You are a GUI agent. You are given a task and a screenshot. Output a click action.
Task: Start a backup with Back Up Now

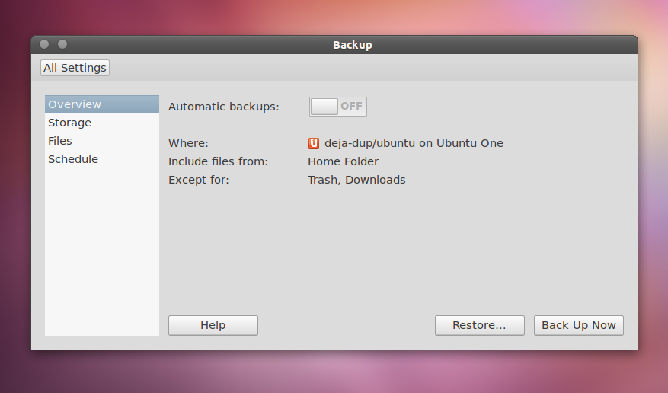579,325
